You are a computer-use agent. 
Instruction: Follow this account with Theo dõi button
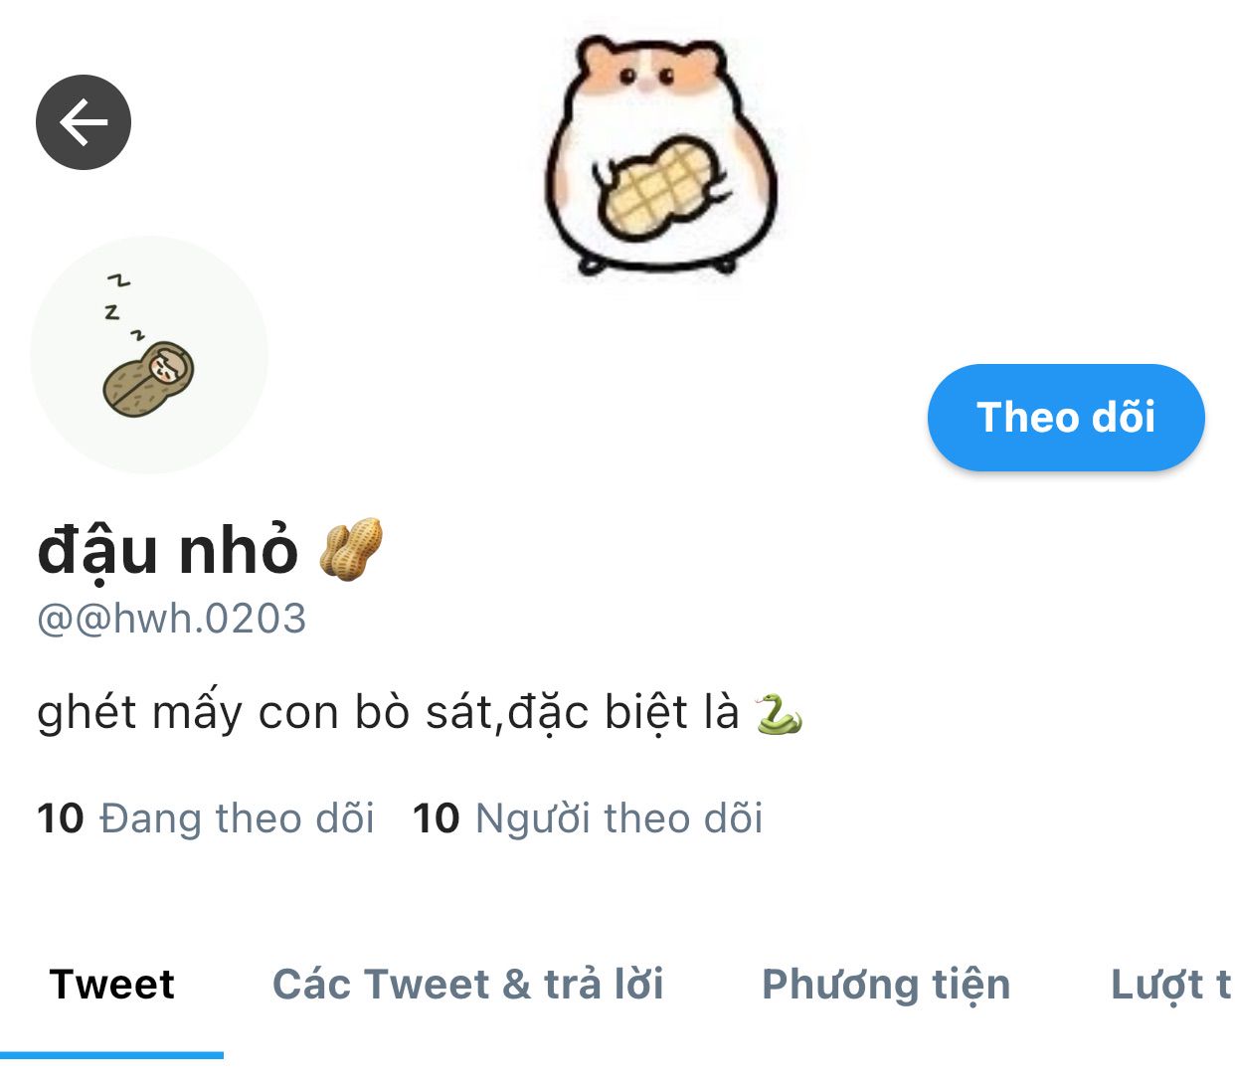click(1066, 418)
